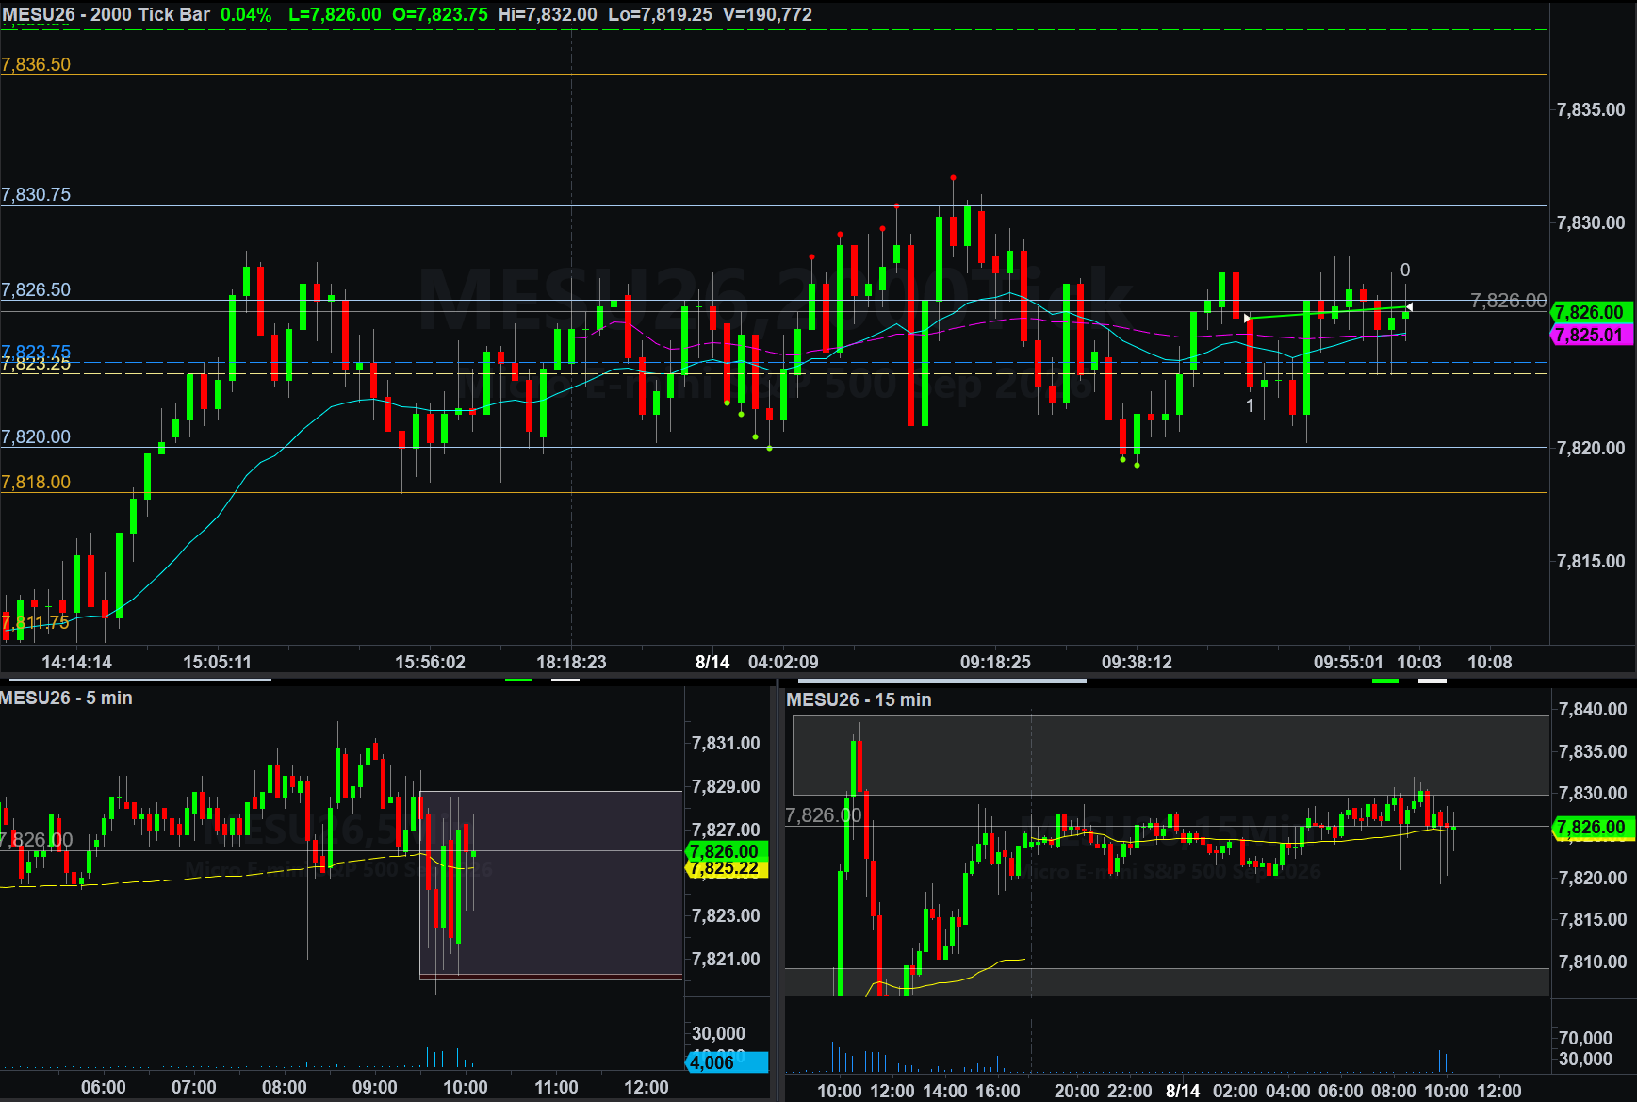Click the 09:00 label on 5 min time axis
1637x1102 pixels.
click(x=375, y=1087)
